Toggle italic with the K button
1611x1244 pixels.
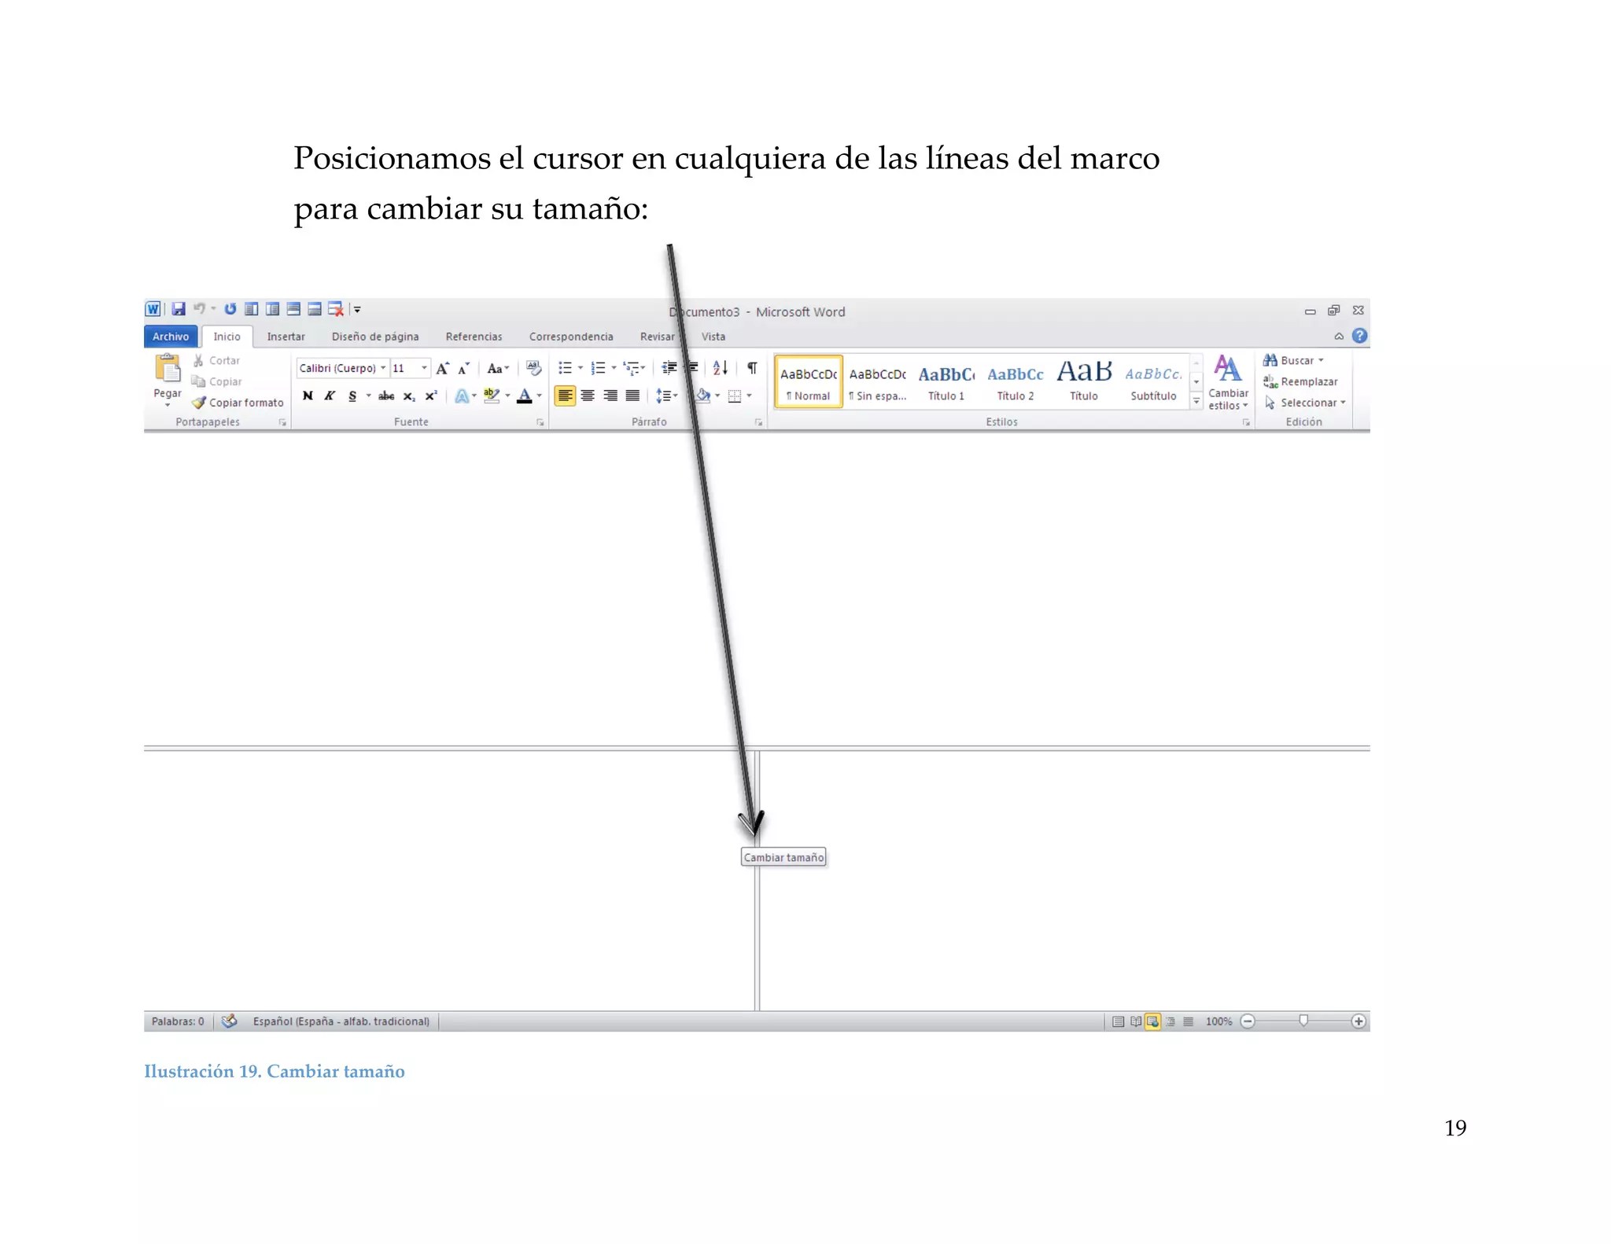click(x=330, y=396)
